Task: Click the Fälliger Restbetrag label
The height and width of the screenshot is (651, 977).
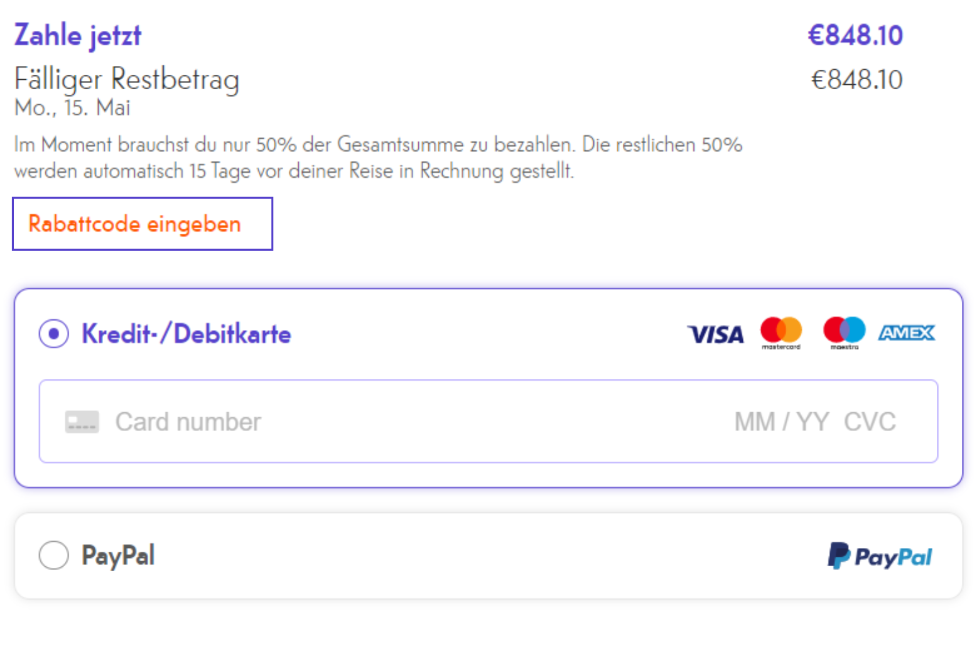Action: (x=127, y=80)
